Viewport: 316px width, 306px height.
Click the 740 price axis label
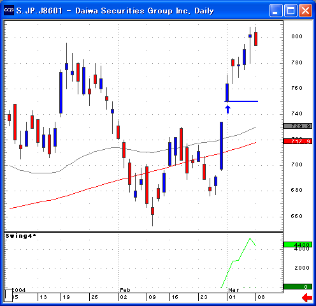click(x=297, y=113)
